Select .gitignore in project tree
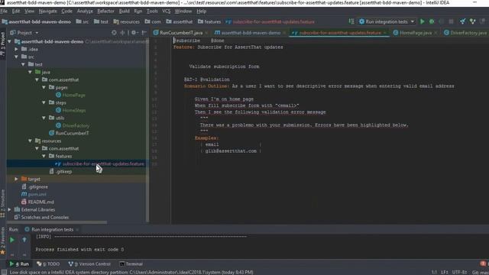Viewport: 489px width, 275px height. point(34,186)
